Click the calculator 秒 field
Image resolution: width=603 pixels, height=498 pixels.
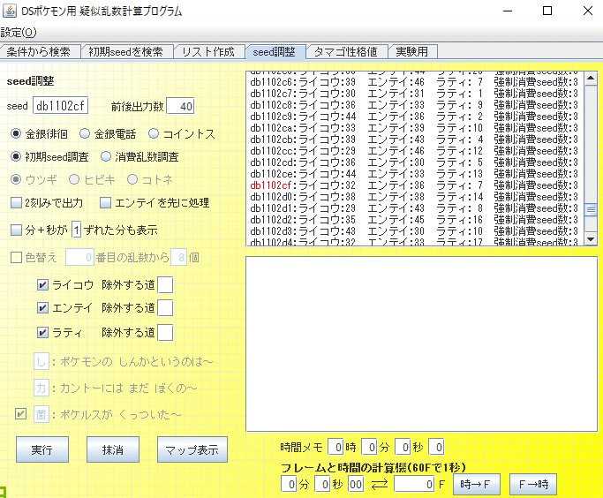click(x=322, y=484)
